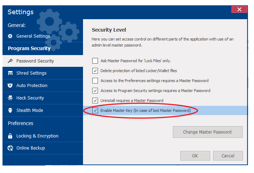Click the gear icon beside General Settings
This screenshot has height=173, width=254.
coord(10,36)
